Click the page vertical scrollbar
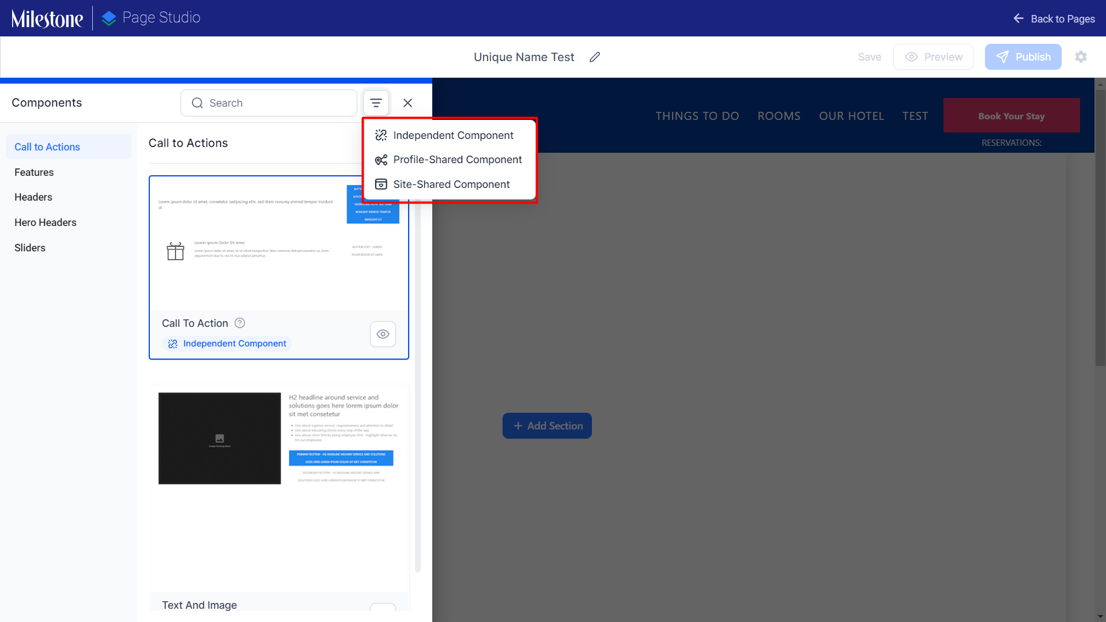The height and width of the screenshot is (622, 1106). point(1100,228)
